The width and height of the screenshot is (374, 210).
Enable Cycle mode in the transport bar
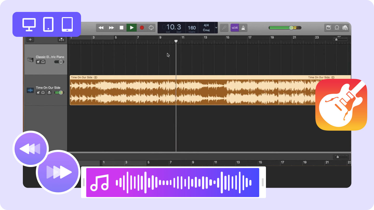pyautogui.click(x=151, y=27)
